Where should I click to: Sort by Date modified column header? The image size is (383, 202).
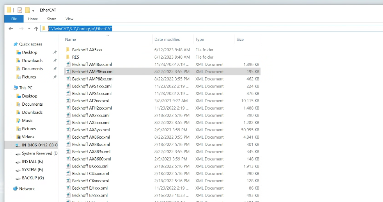[x=167, y=39]
